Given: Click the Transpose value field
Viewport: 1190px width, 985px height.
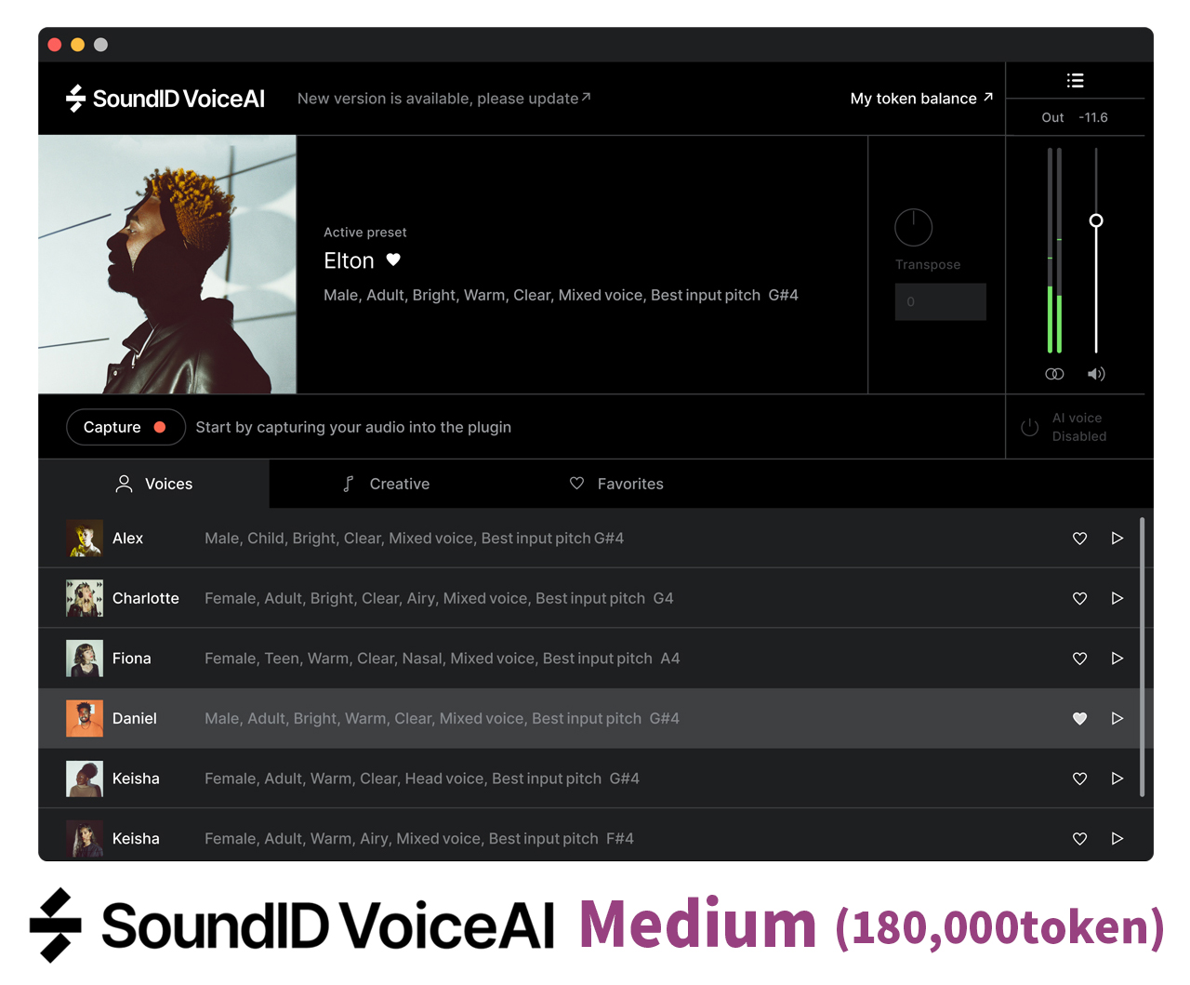Looking at the screenshot, I should point(940,301).
